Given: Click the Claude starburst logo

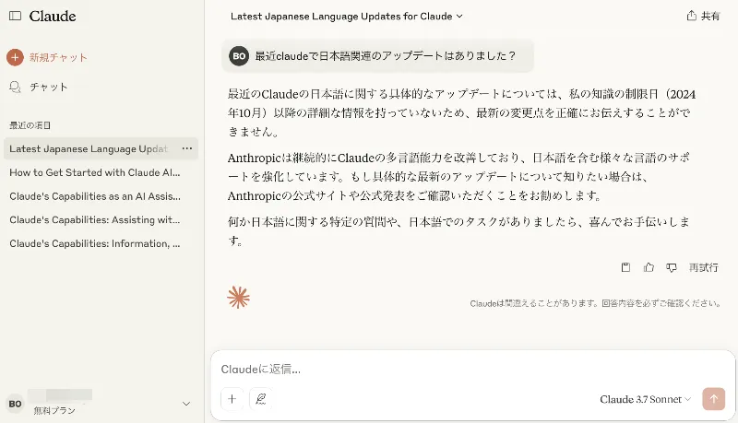Looking at the screenshot, I should pyautogui.click(x=238, y=298).
